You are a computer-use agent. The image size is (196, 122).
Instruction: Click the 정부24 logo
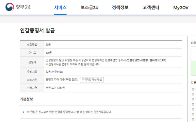18,7
